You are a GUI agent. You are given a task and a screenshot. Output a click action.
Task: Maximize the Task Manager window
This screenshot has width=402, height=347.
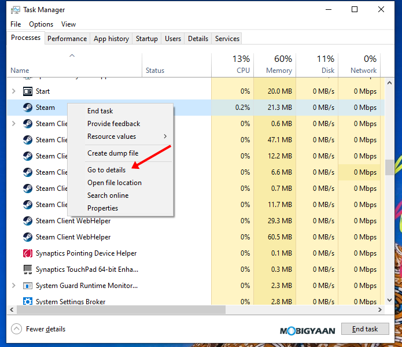pyautogui.click(x=355, y=9)
